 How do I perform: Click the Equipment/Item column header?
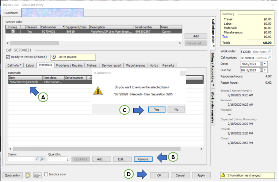point(77,27)
